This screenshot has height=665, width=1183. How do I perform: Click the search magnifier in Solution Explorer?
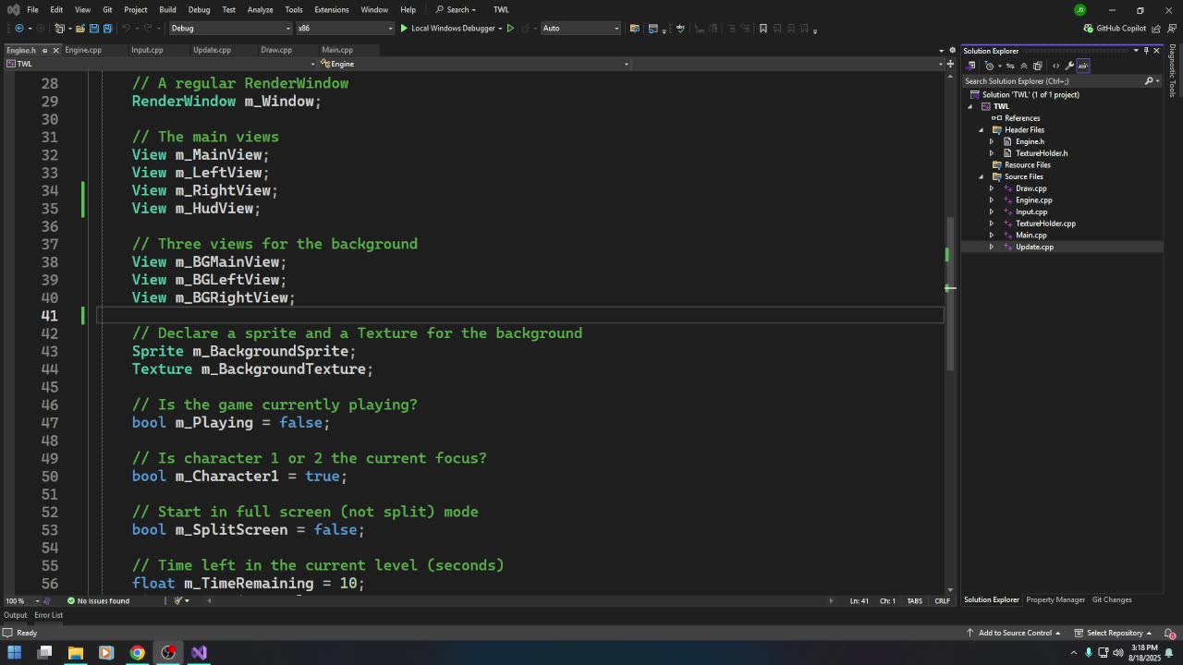(x=1149, y=81)
